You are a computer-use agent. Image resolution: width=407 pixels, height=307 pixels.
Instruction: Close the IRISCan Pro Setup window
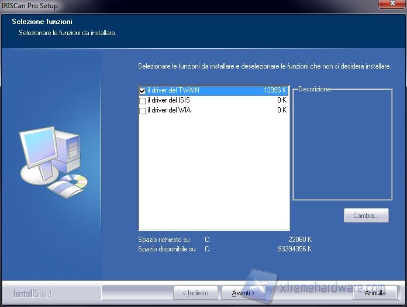[392, 4]
